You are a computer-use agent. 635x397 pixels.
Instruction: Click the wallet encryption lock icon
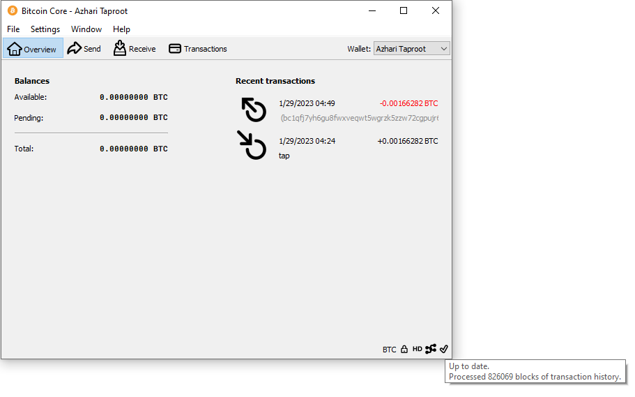404,349
